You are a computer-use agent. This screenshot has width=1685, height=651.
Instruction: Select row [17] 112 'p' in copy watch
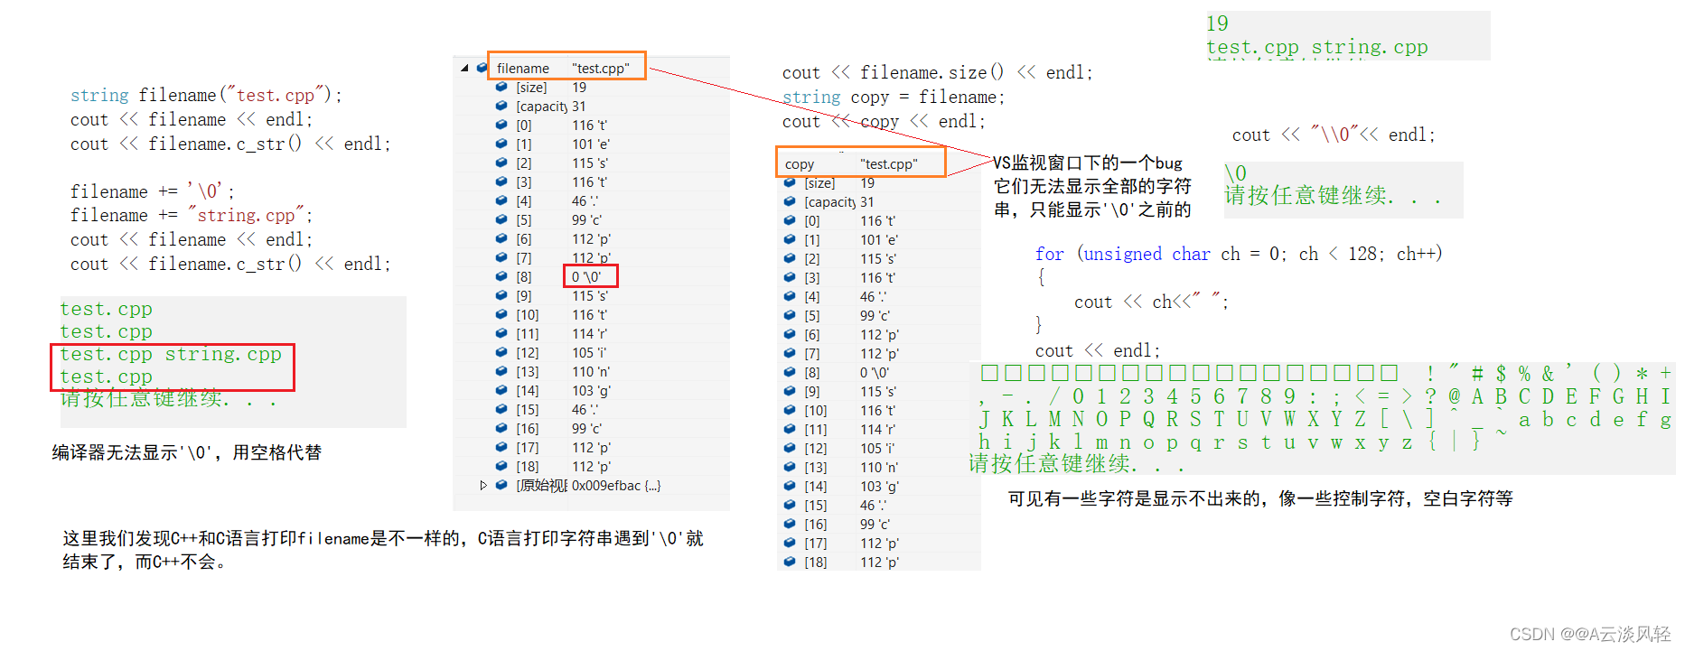881,544
